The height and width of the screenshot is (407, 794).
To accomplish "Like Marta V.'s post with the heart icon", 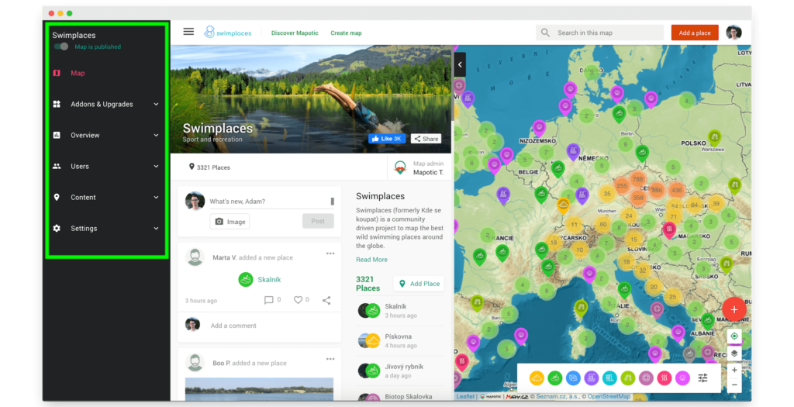I will [298, 300].
